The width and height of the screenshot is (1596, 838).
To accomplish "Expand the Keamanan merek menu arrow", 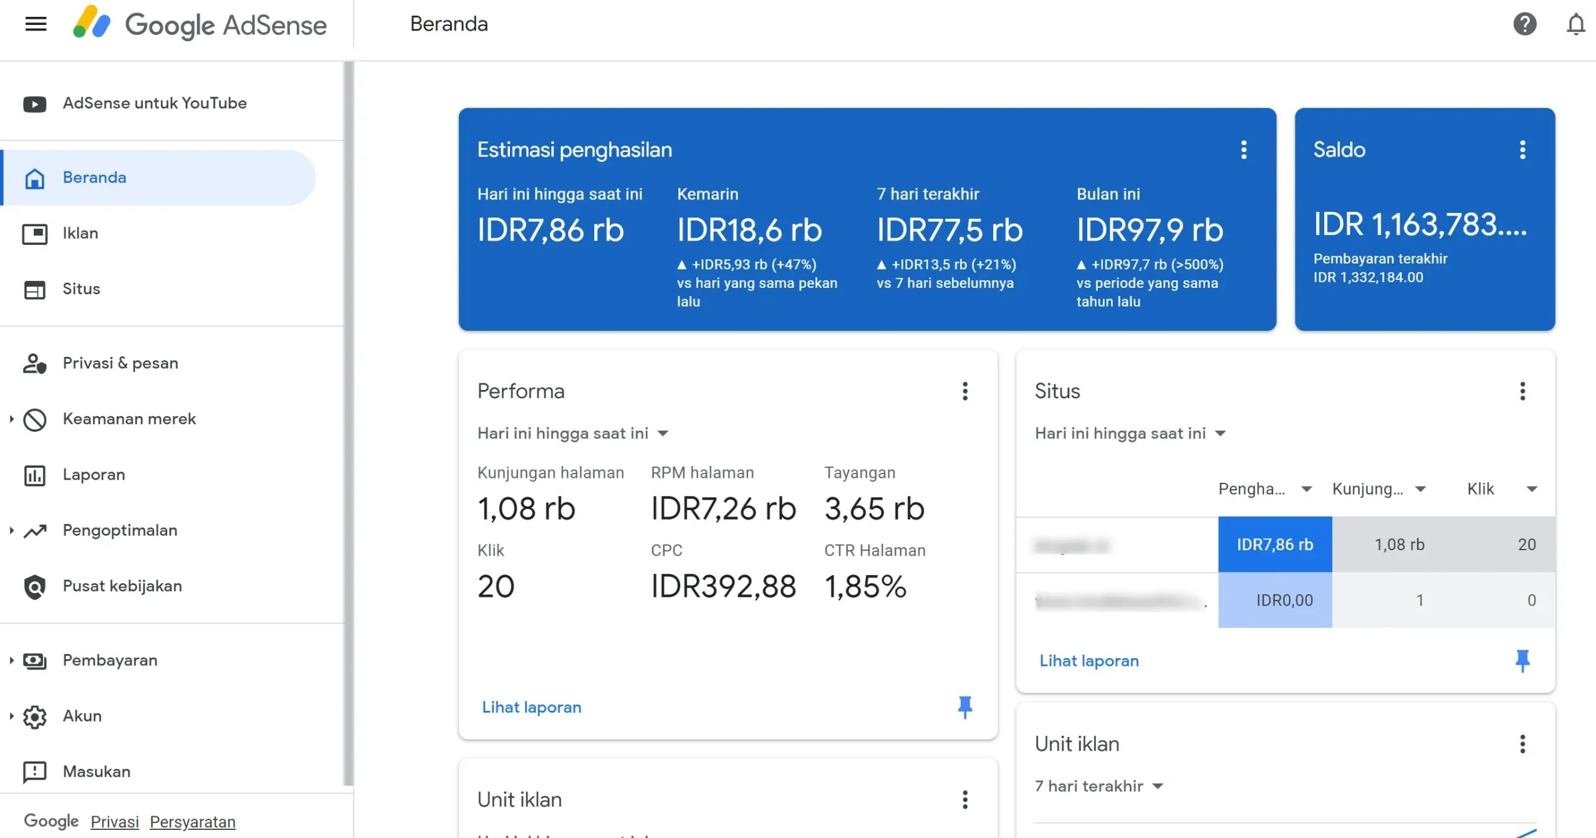I will tap(11, 419).
